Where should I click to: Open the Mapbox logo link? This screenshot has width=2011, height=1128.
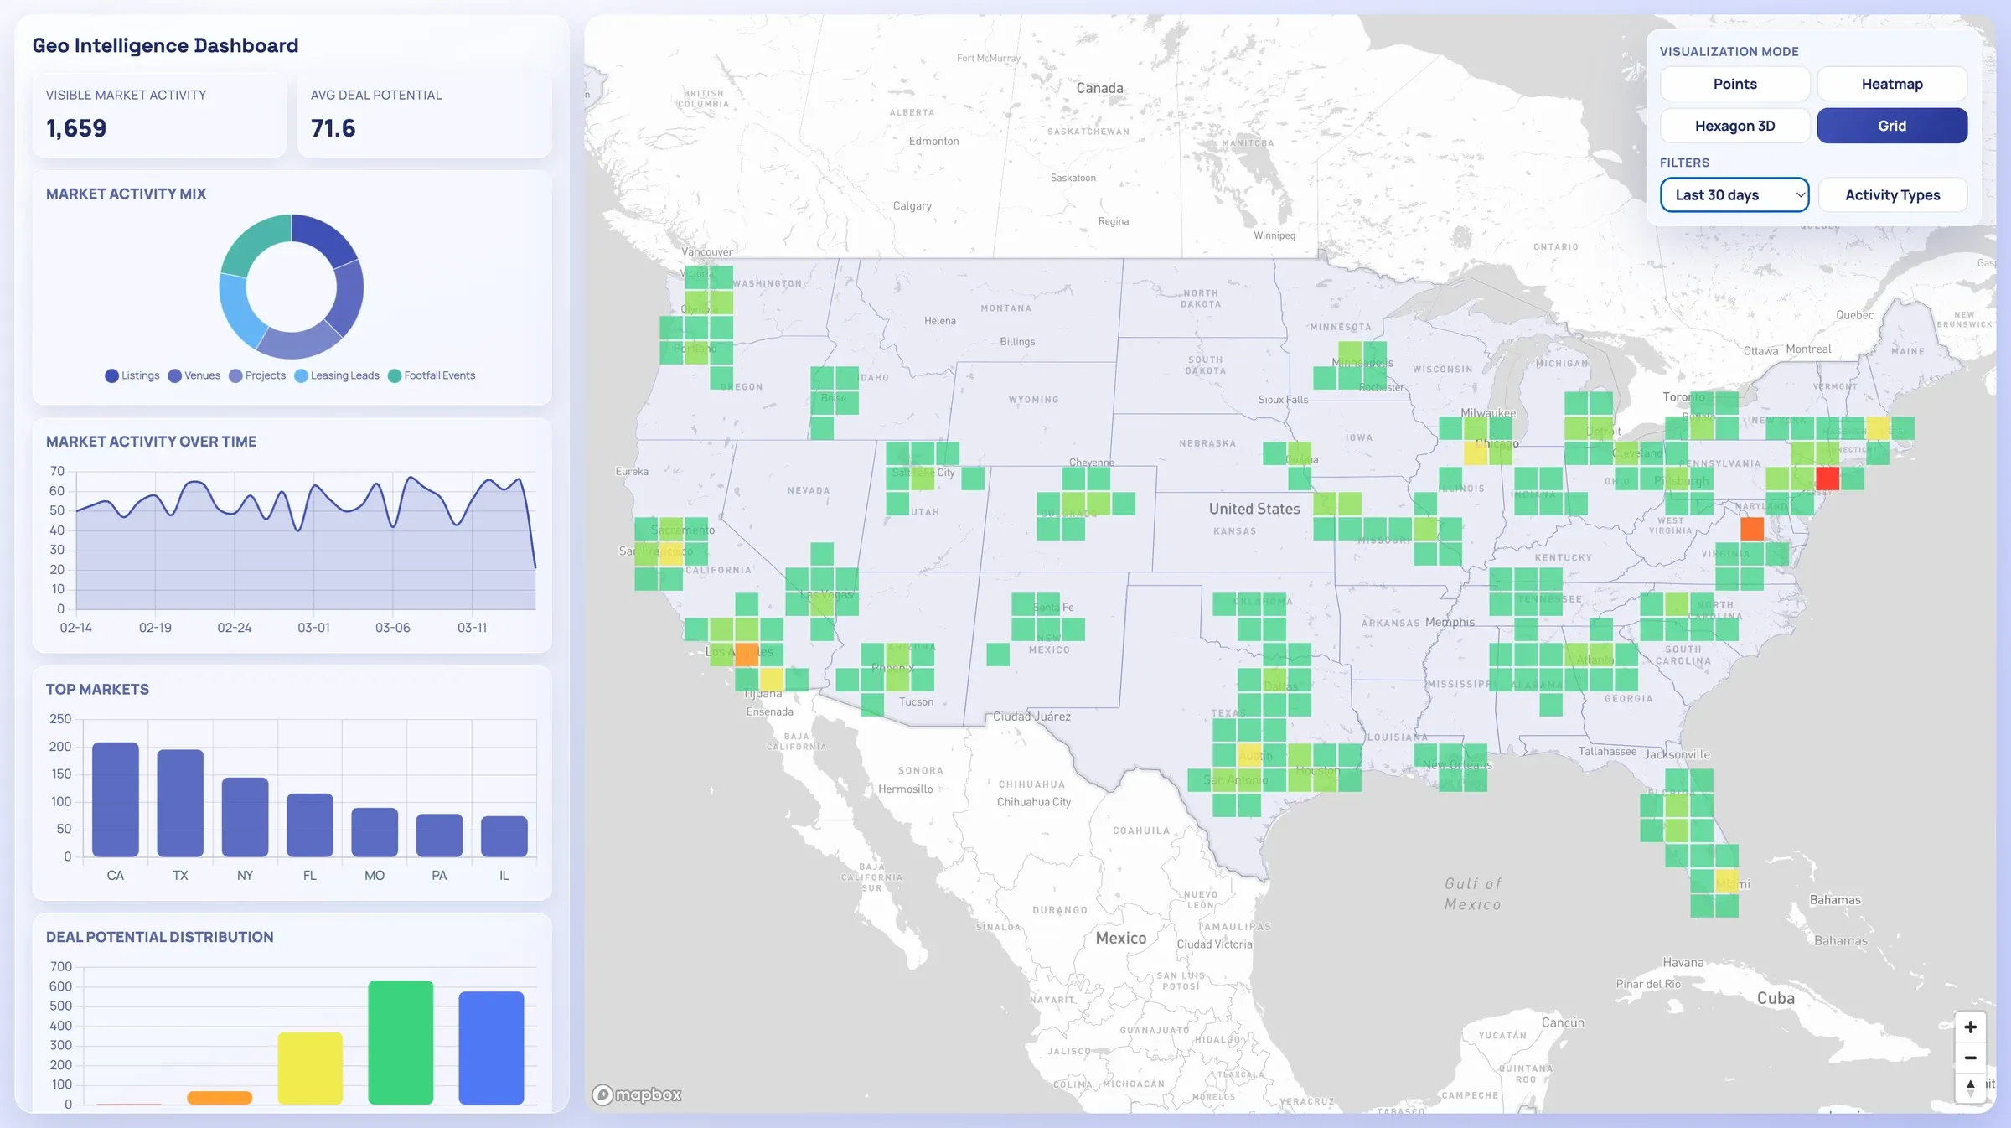[x=637, y=1094]
